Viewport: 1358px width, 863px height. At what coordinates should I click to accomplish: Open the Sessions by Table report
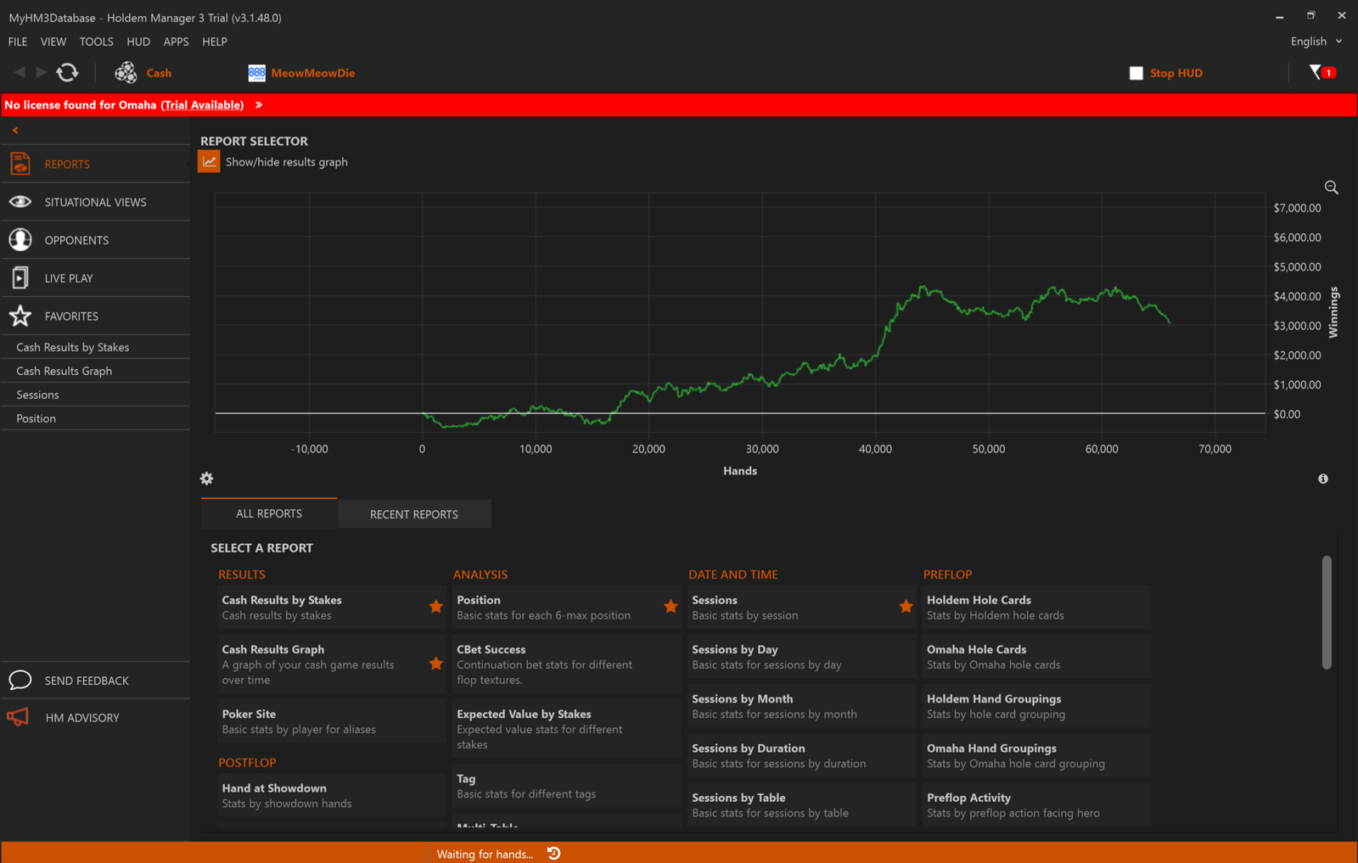point(801,804)
